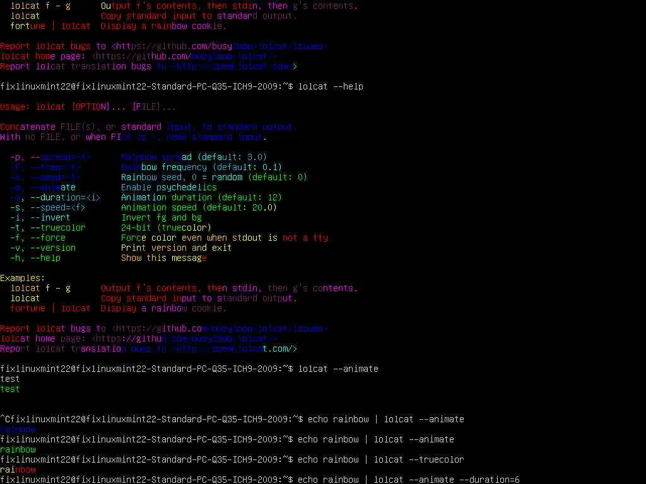This screenshot has width=646, height=484.
Task: Click the "lolcat --help" command on the prompt
Action: tap(331, 86)
